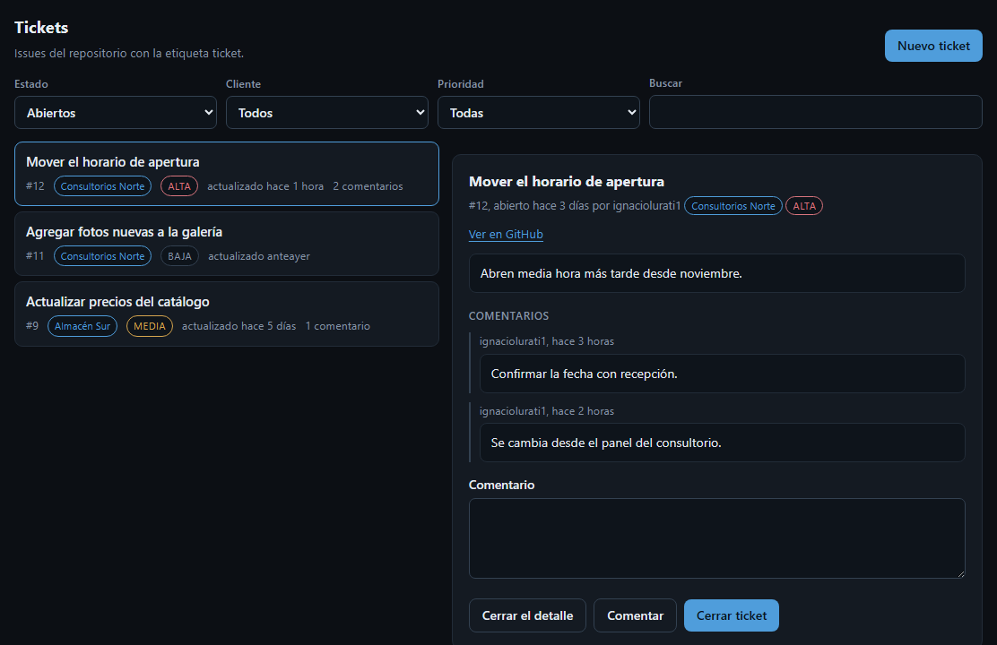
Task: Submit with the Comentar button
Action: pyautogui.click(x=635, y=615)
